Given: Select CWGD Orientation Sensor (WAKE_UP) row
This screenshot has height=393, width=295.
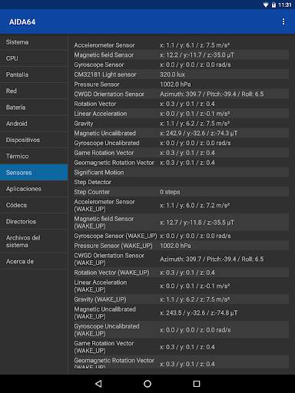Looking at the screenshot, I should [x=181, y=259].
